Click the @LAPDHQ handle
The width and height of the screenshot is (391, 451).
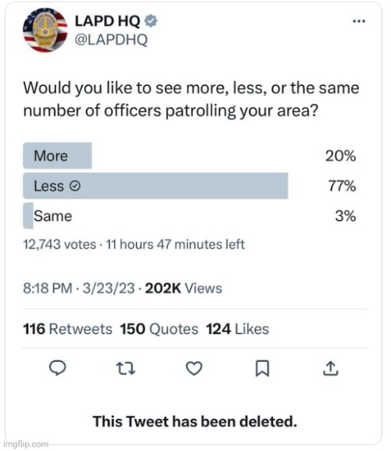click(111, 40)
